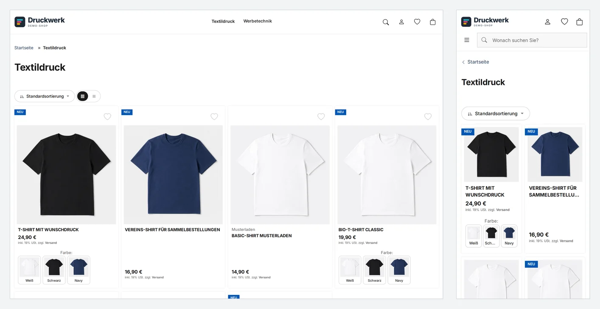The width and height of the screenshot is (600, 309).
Task: Open mobile header shopping bag icon
Action: click(580, 22)
